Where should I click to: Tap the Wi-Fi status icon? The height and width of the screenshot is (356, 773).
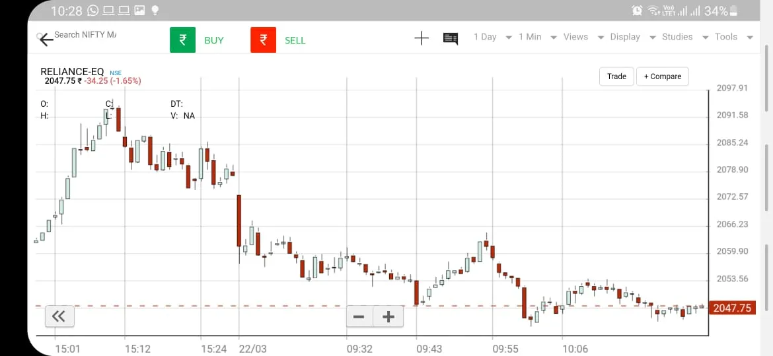pos(653,11)
